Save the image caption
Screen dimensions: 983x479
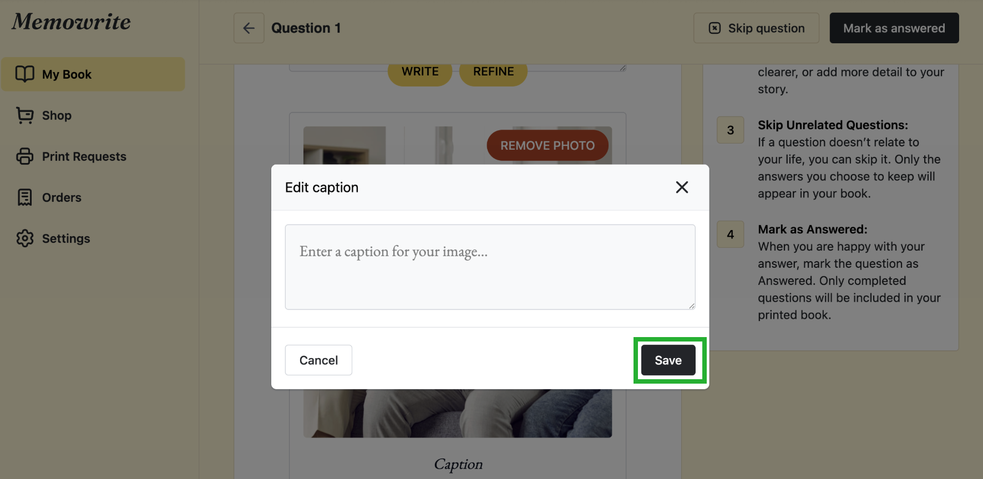click(x=668, y=360)
